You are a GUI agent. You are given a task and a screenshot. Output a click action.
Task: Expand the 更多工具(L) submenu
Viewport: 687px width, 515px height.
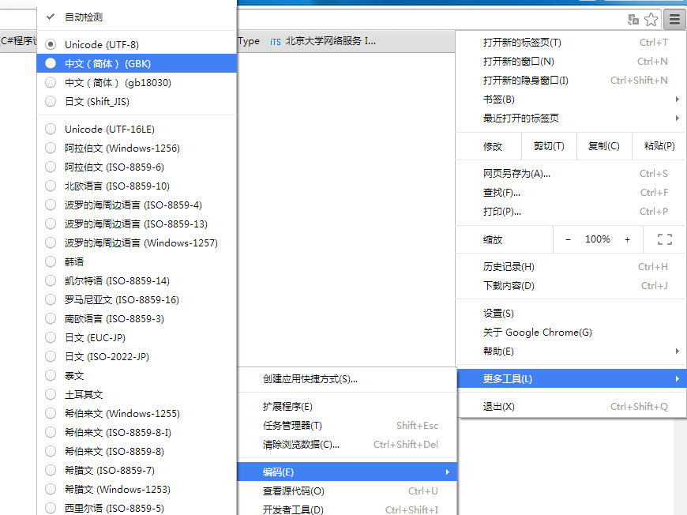click(571, 378)
